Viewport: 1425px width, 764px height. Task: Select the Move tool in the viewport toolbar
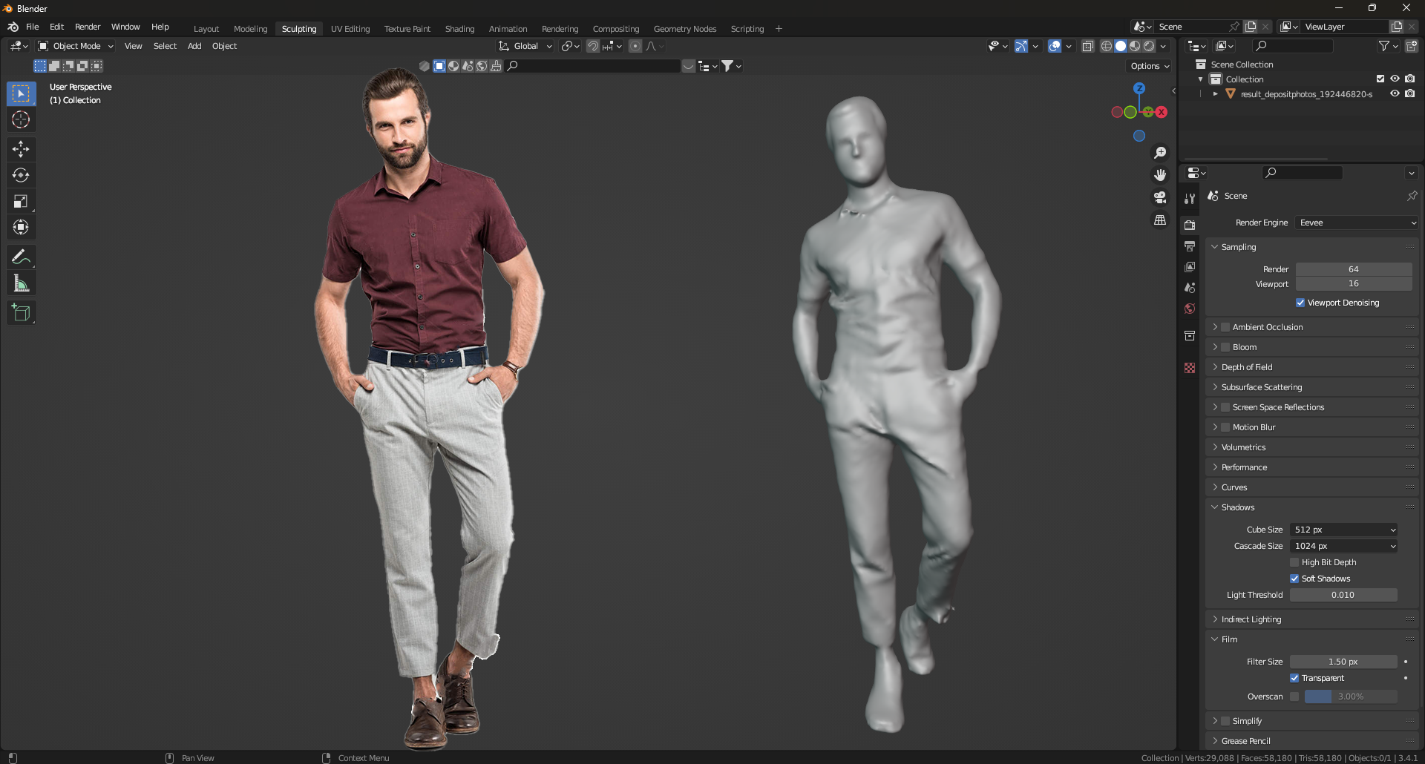pyautogui.click(x=21, y=149)
